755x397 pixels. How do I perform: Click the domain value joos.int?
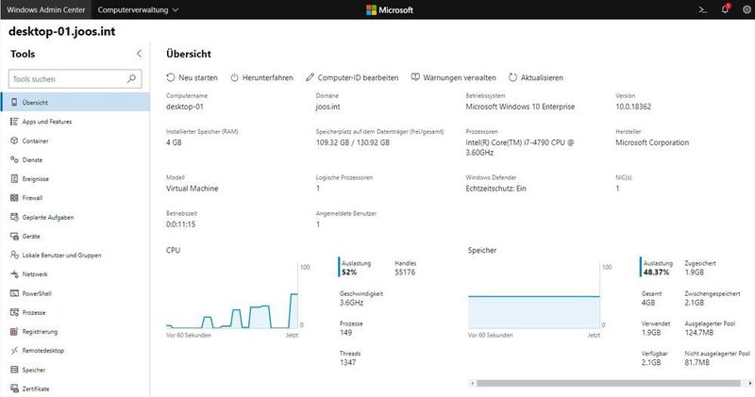click(327, 107)
